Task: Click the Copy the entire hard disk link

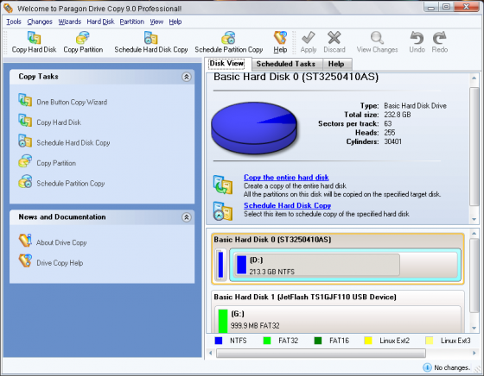Action: [x=286, y=178]
